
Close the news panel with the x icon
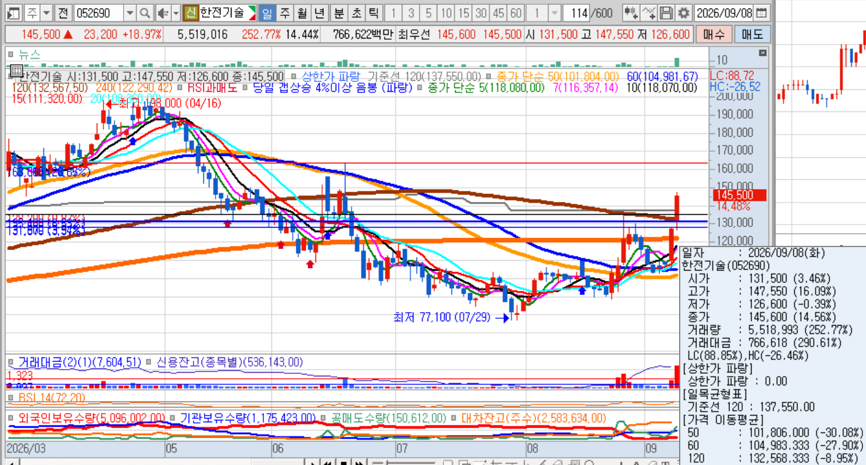762,53
